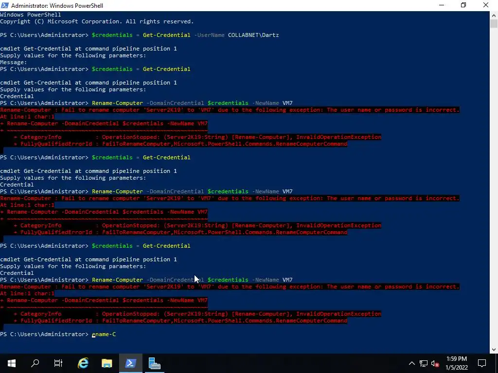Screen dimensions: 498x373
Task: Click the text 'COLLABNET\Dartz'
Action: 253,35
